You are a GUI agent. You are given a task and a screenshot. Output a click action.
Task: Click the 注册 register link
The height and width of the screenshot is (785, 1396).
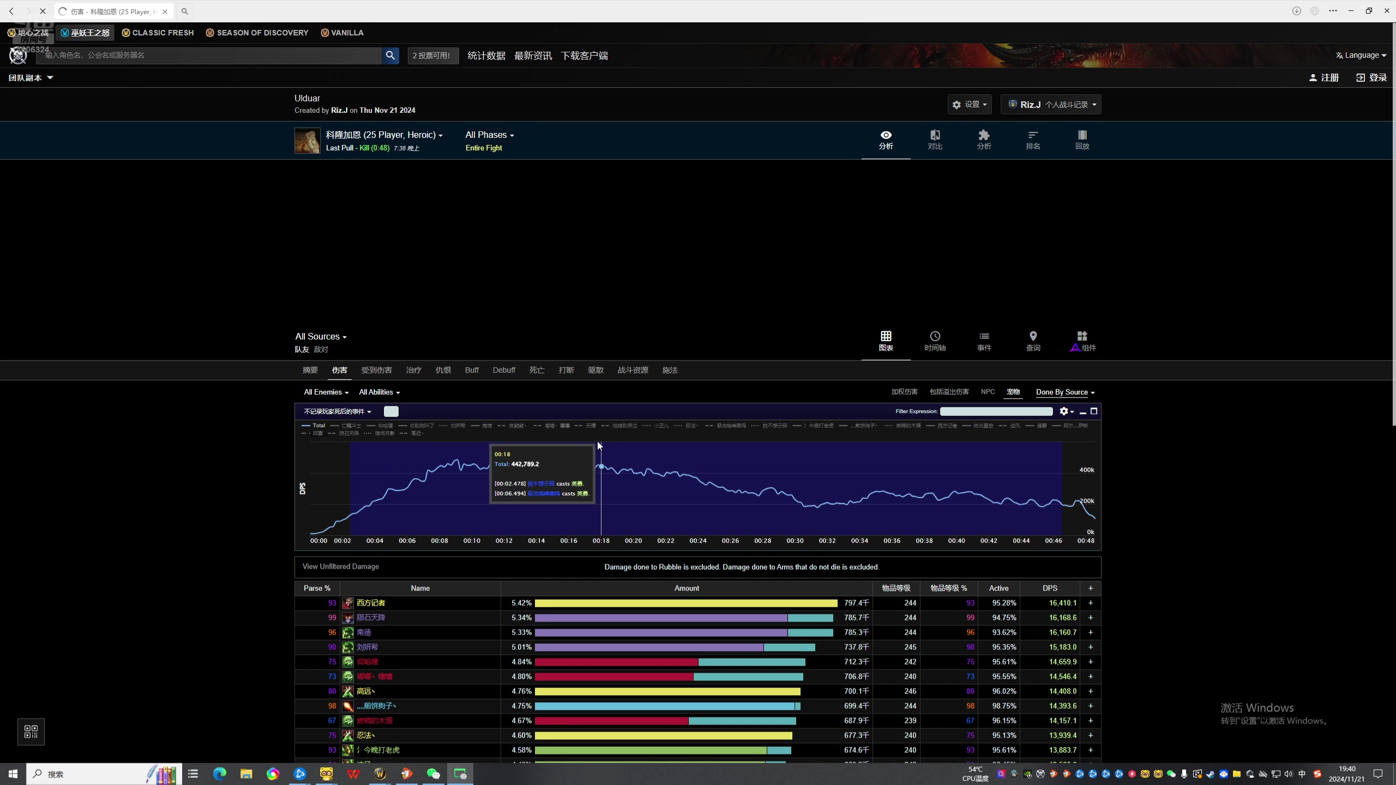click(1324, 77)
